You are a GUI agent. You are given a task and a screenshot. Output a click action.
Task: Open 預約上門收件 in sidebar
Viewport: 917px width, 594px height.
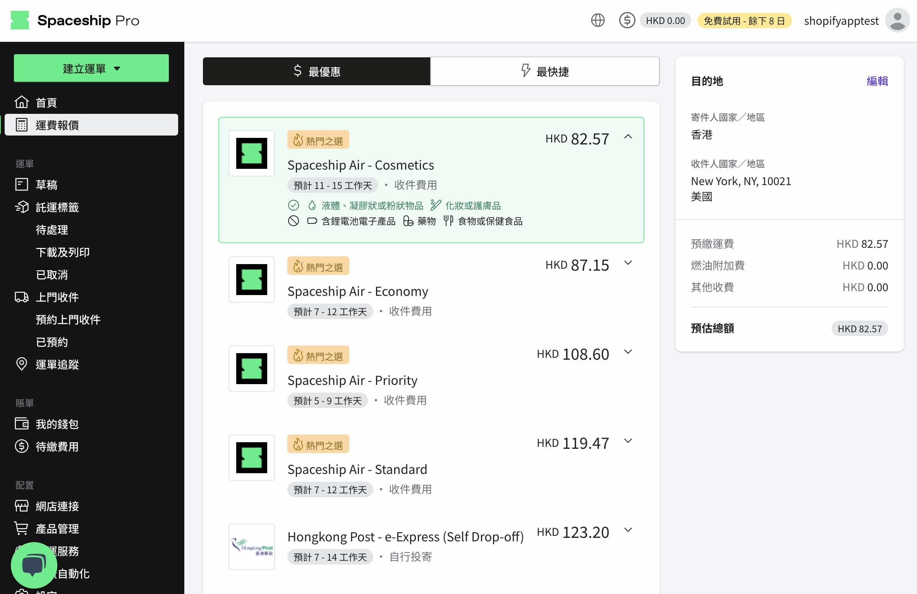[68, 319]
